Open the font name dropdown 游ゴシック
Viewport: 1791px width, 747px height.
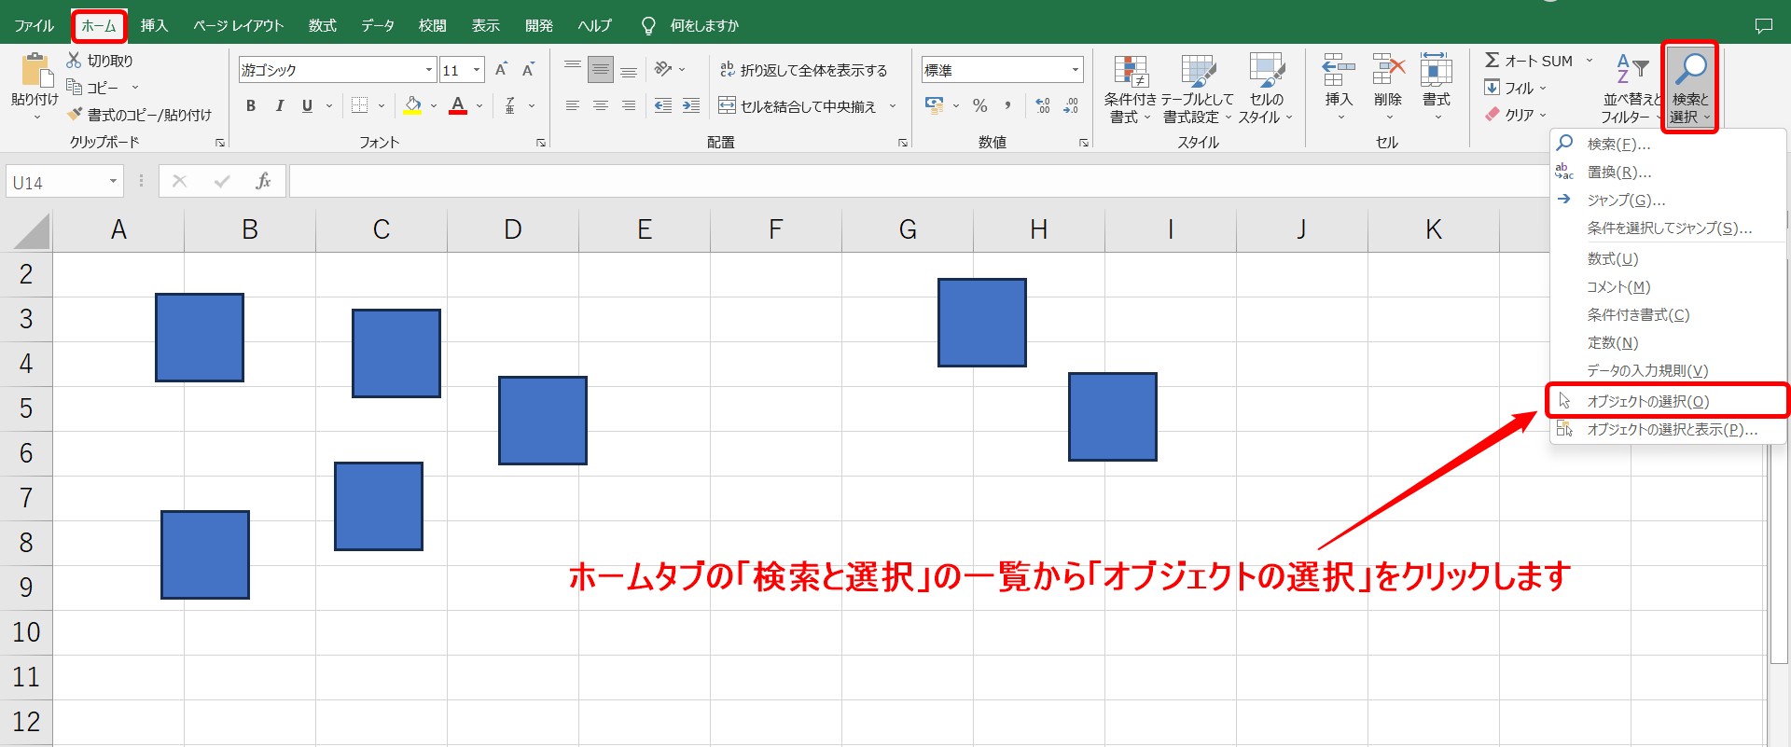click(429, 70)
